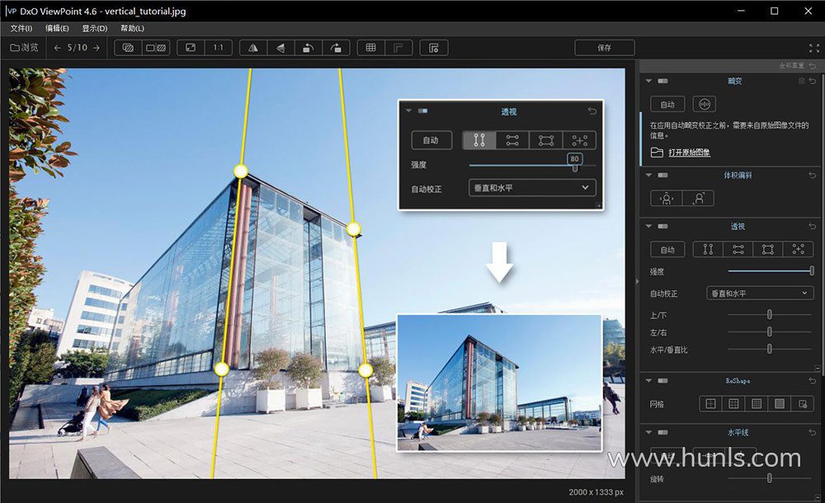This screenshot has width=825, height=503.
Task: Toggle the 体积偏斜 correction switch
Action: click(663, 175)
